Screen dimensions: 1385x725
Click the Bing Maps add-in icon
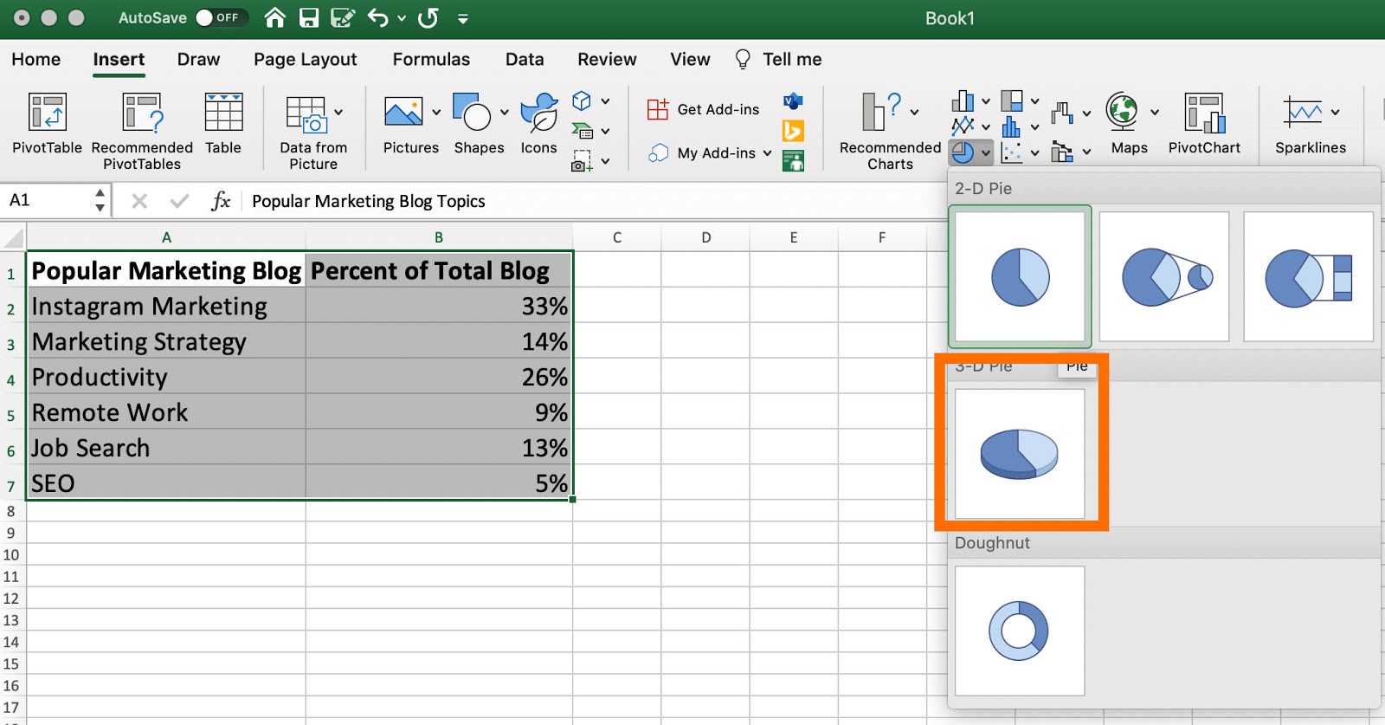point(793,131)
